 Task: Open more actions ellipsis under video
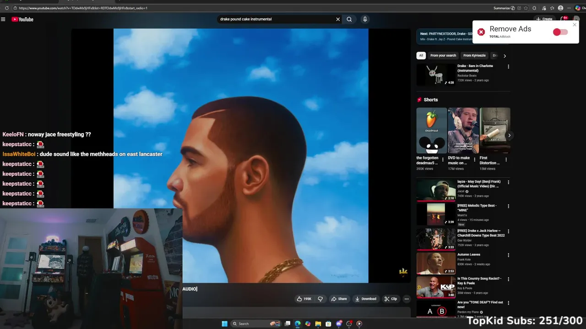click(x=407, y=299)
